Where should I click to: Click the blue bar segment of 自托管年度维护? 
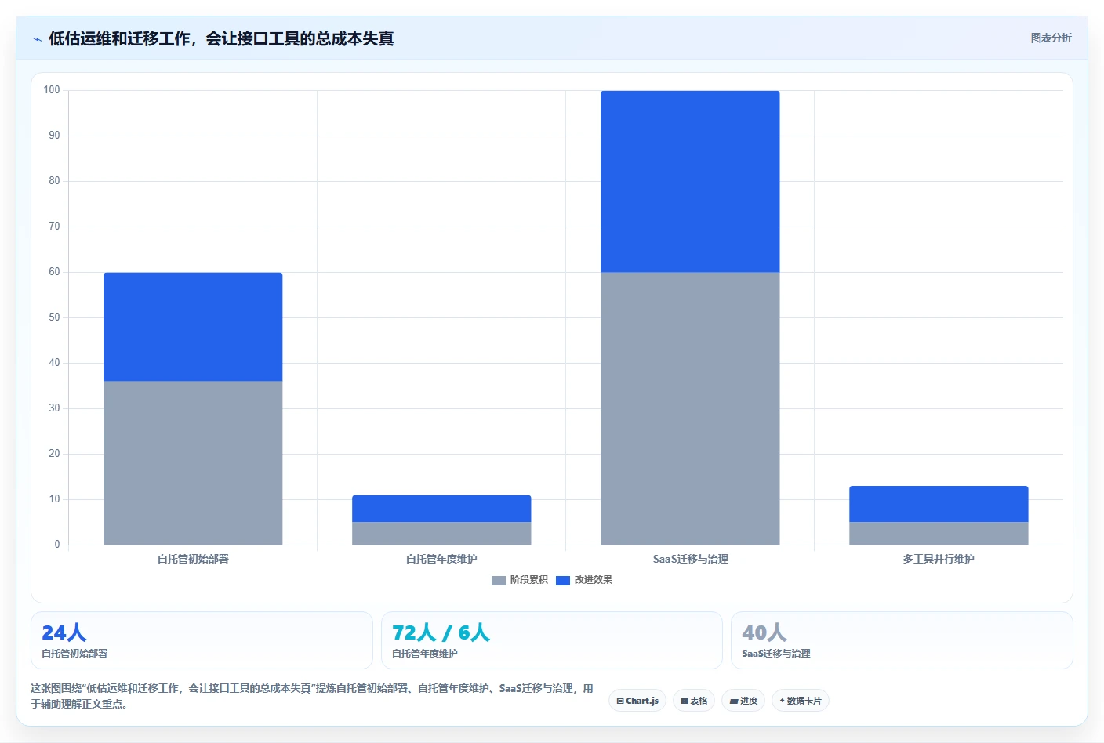coord(441,509)
